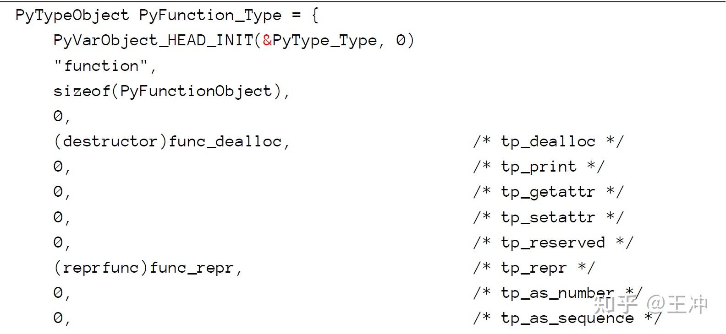Click the tp_reserved comment
This screenshot has height=334, width=726.
pos(553,242)
